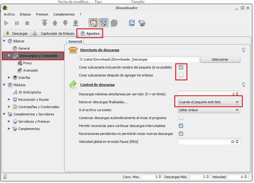
Task: Click the Conx. Max. spinner in status bar
Action: [x=152, y=177]
